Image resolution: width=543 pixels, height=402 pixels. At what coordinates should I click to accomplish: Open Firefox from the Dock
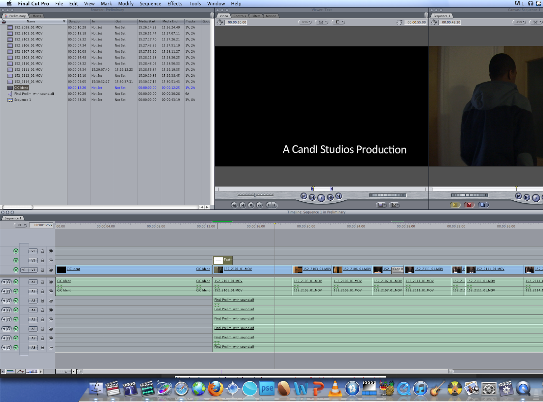tap(216, 389)
